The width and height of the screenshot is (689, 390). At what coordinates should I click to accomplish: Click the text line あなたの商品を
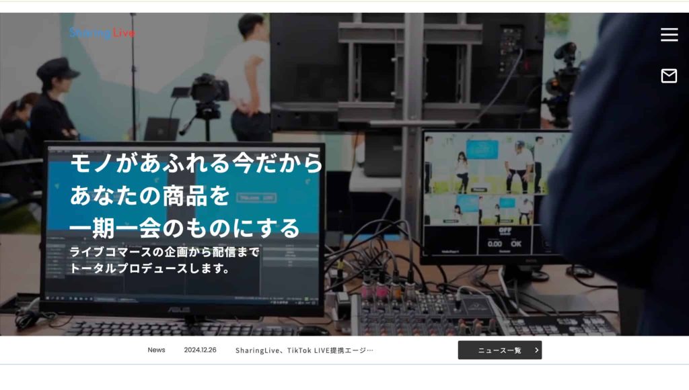click(150, 196)
